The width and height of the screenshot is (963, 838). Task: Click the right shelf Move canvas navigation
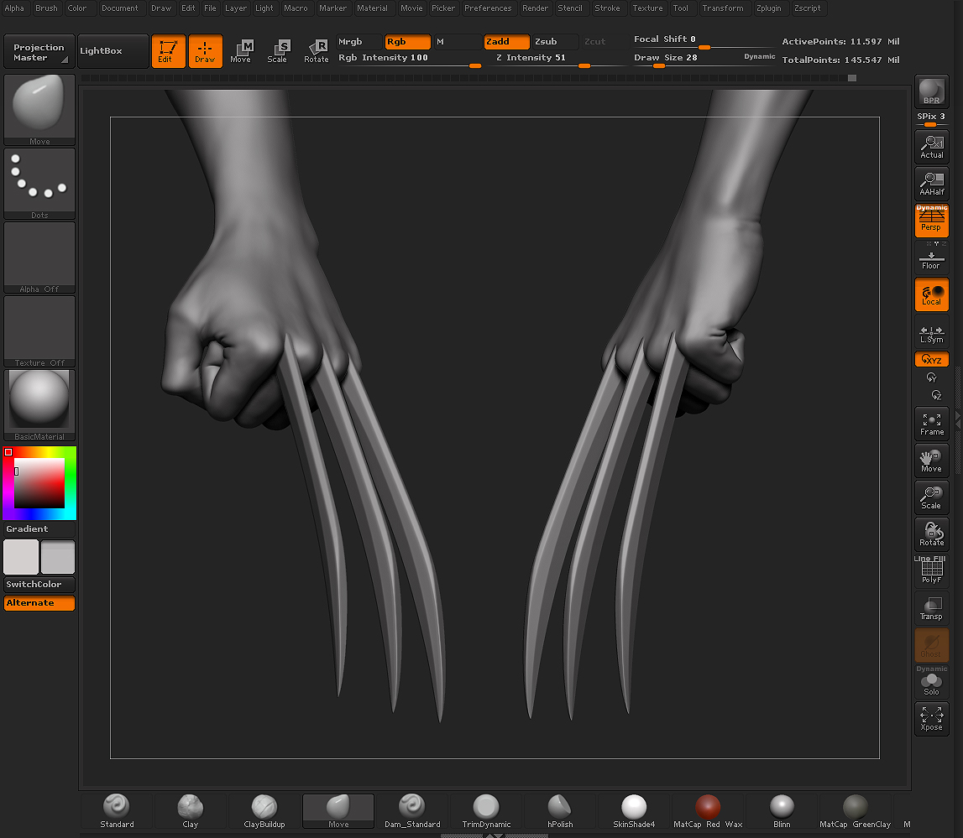(x=932, y=461)
